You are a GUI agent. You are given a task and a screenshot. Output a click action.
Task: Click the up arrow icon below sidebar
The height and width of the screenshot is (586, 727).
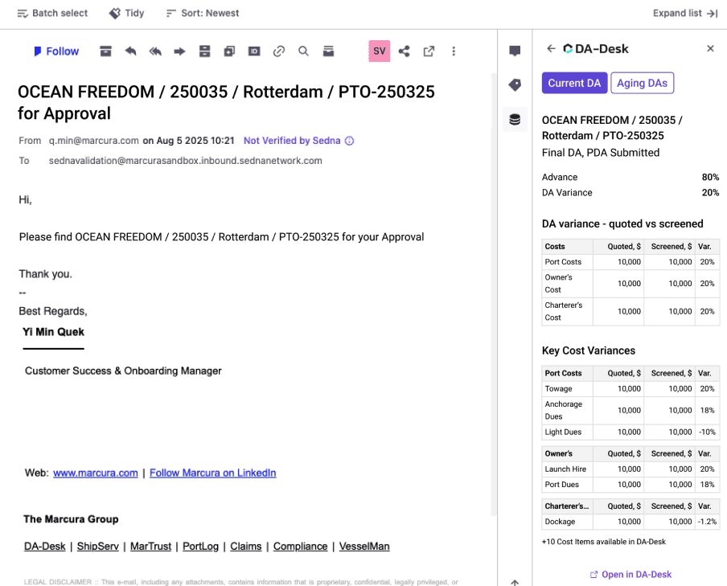point(515,582)
